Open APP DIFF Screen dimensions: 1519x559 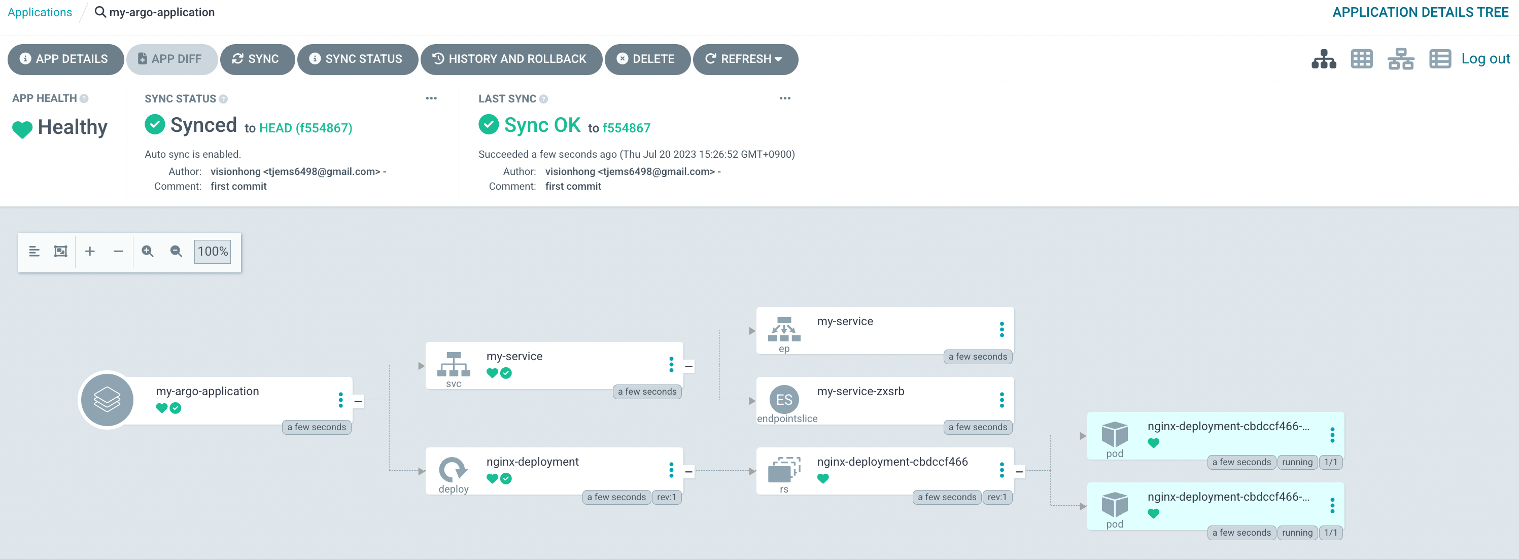[171, 59]
